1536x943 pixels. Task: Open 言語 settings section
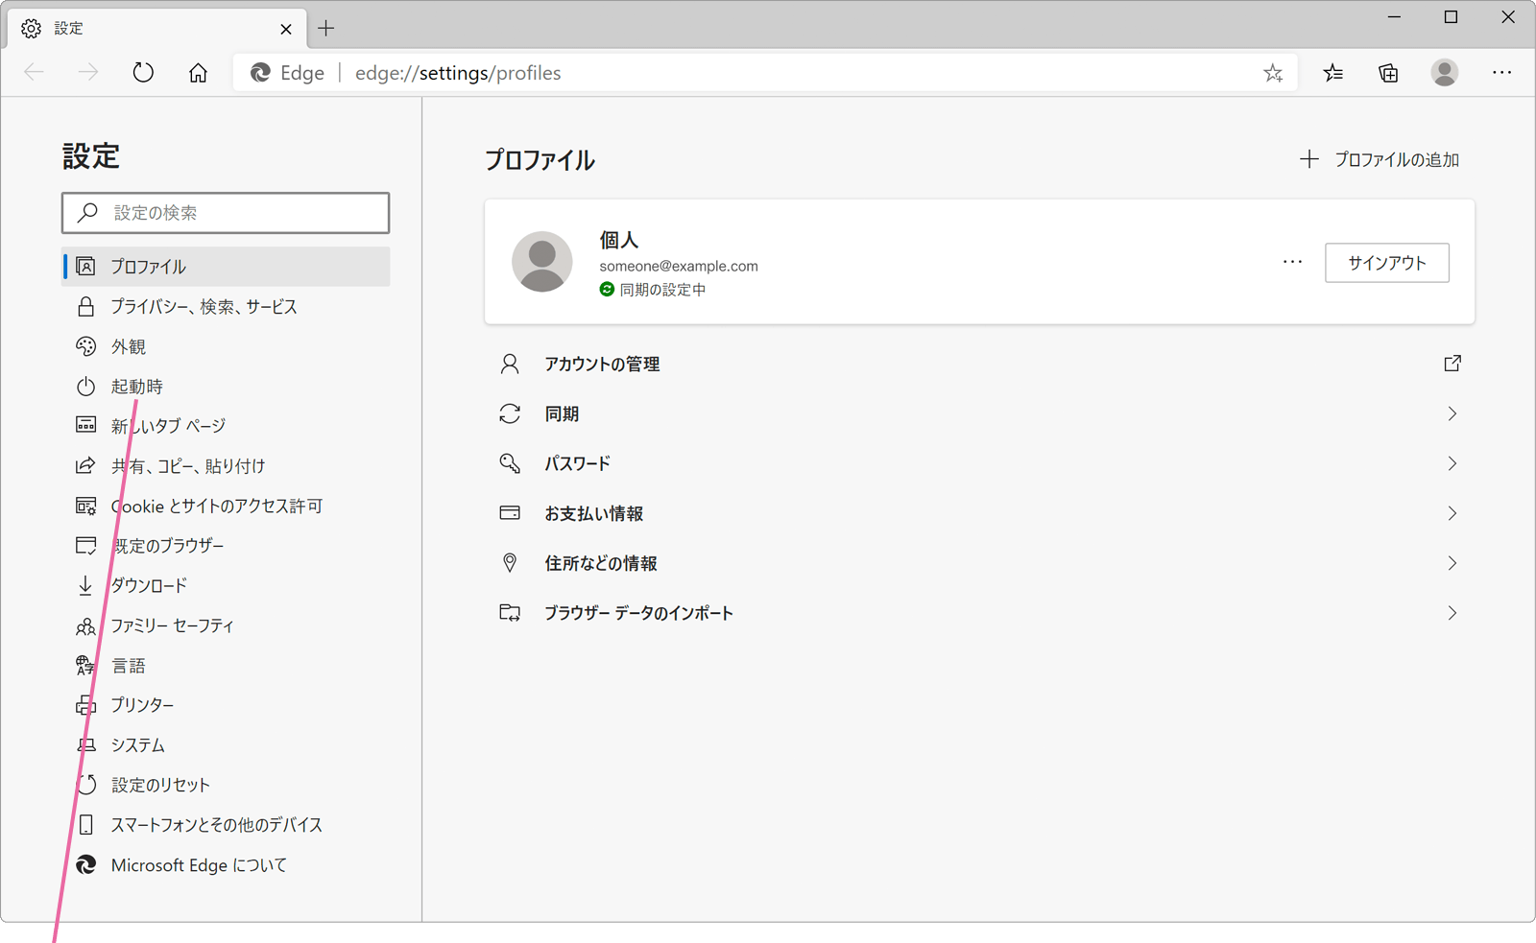point(226,666)
